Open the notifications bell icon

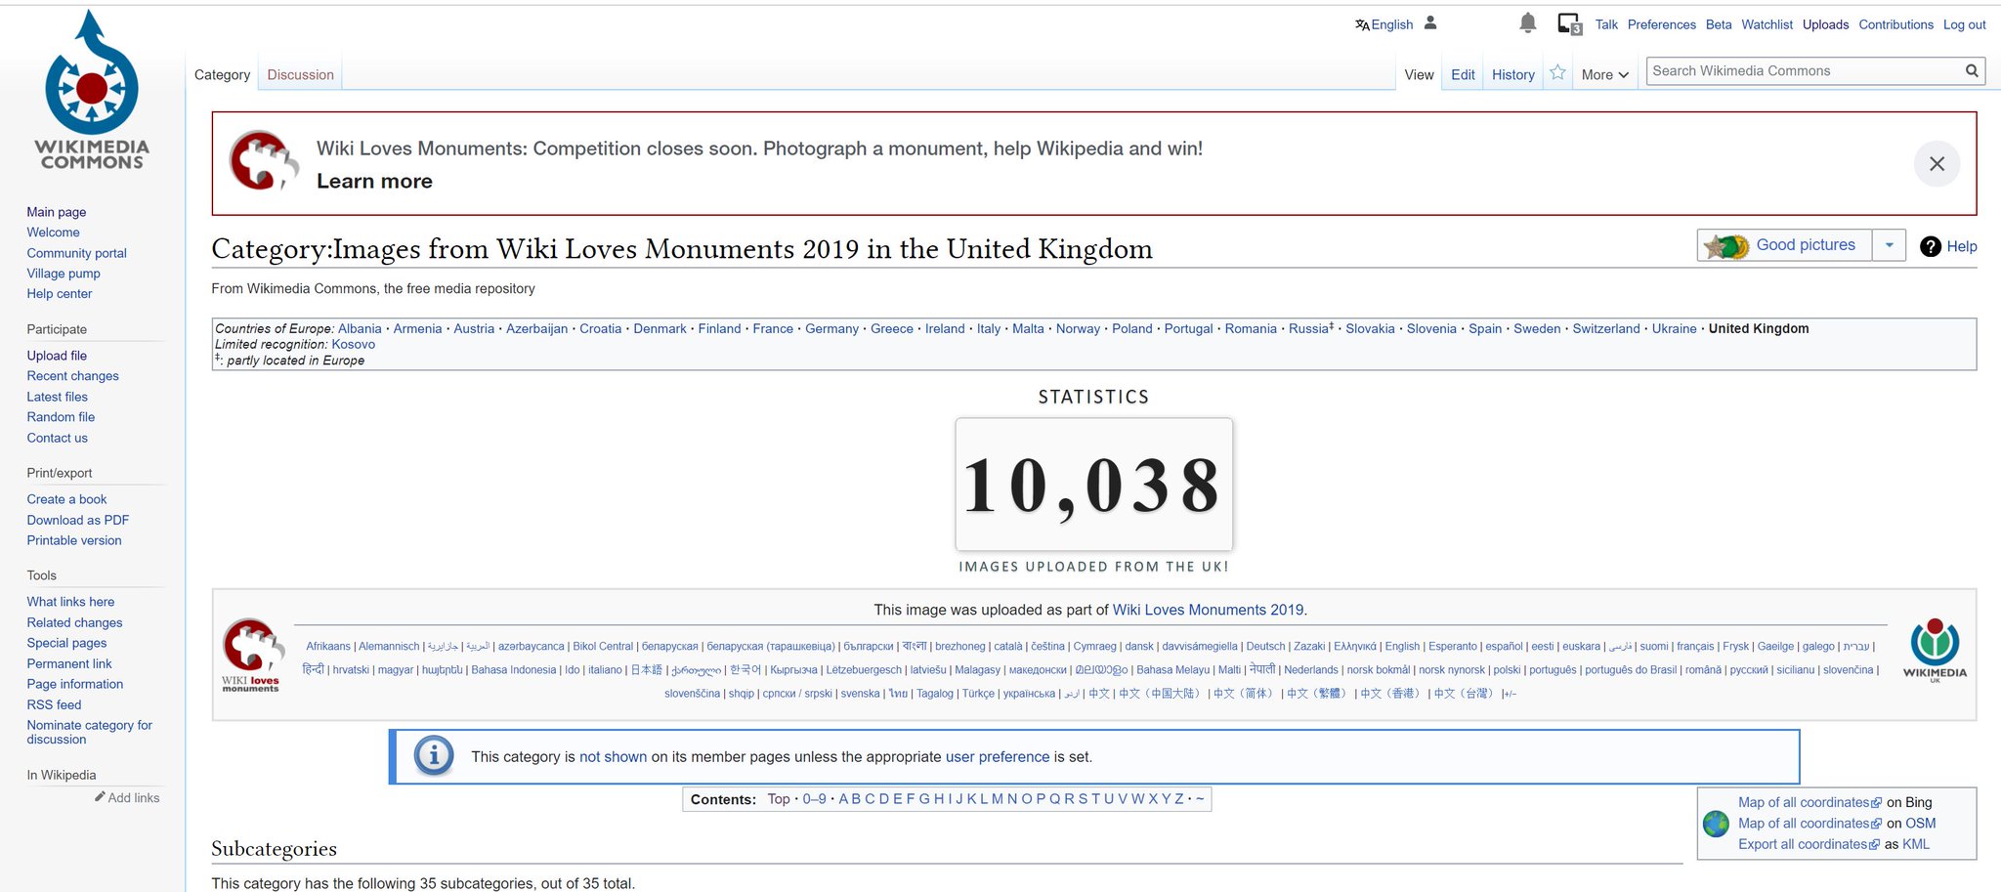1528,23
